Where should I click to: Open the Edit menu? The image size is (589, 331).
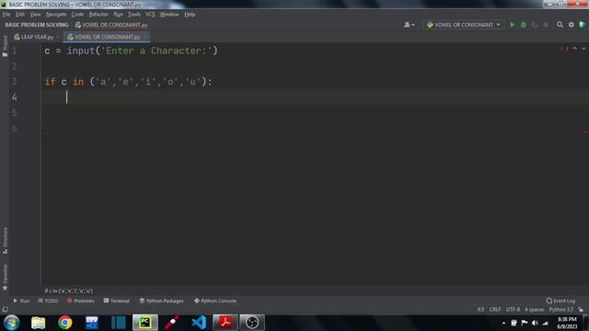point(20,15)
